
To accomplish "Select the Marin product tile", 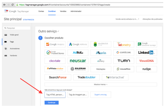I will point(101,53).
